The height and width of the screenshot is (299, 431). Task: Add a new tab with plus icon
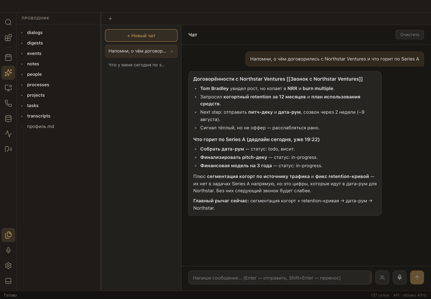(x=110, y=19)
